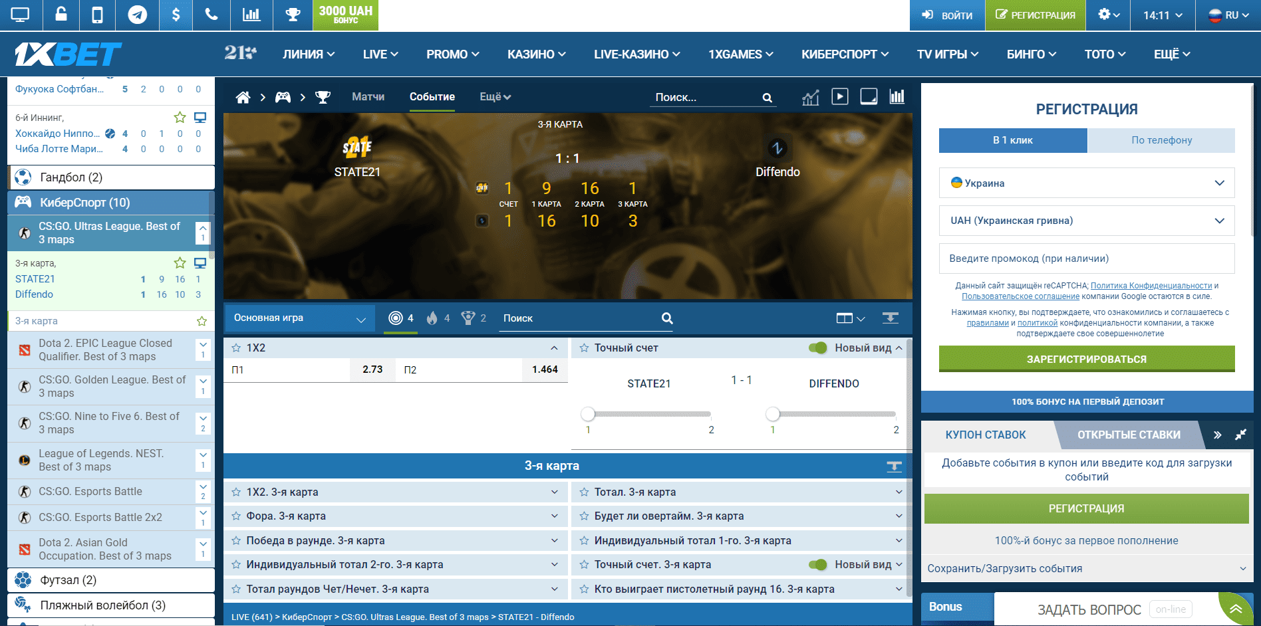Image resolution: width=1261 pixels, height=626 pixels.
Task: Open the statistics bar chart icon
Action: coord(251,15)
